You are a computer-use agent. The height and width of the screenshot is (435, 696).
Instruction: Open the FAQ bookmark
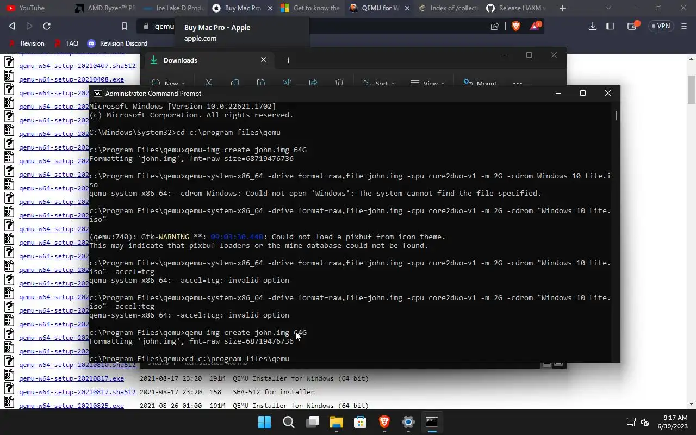67,43
